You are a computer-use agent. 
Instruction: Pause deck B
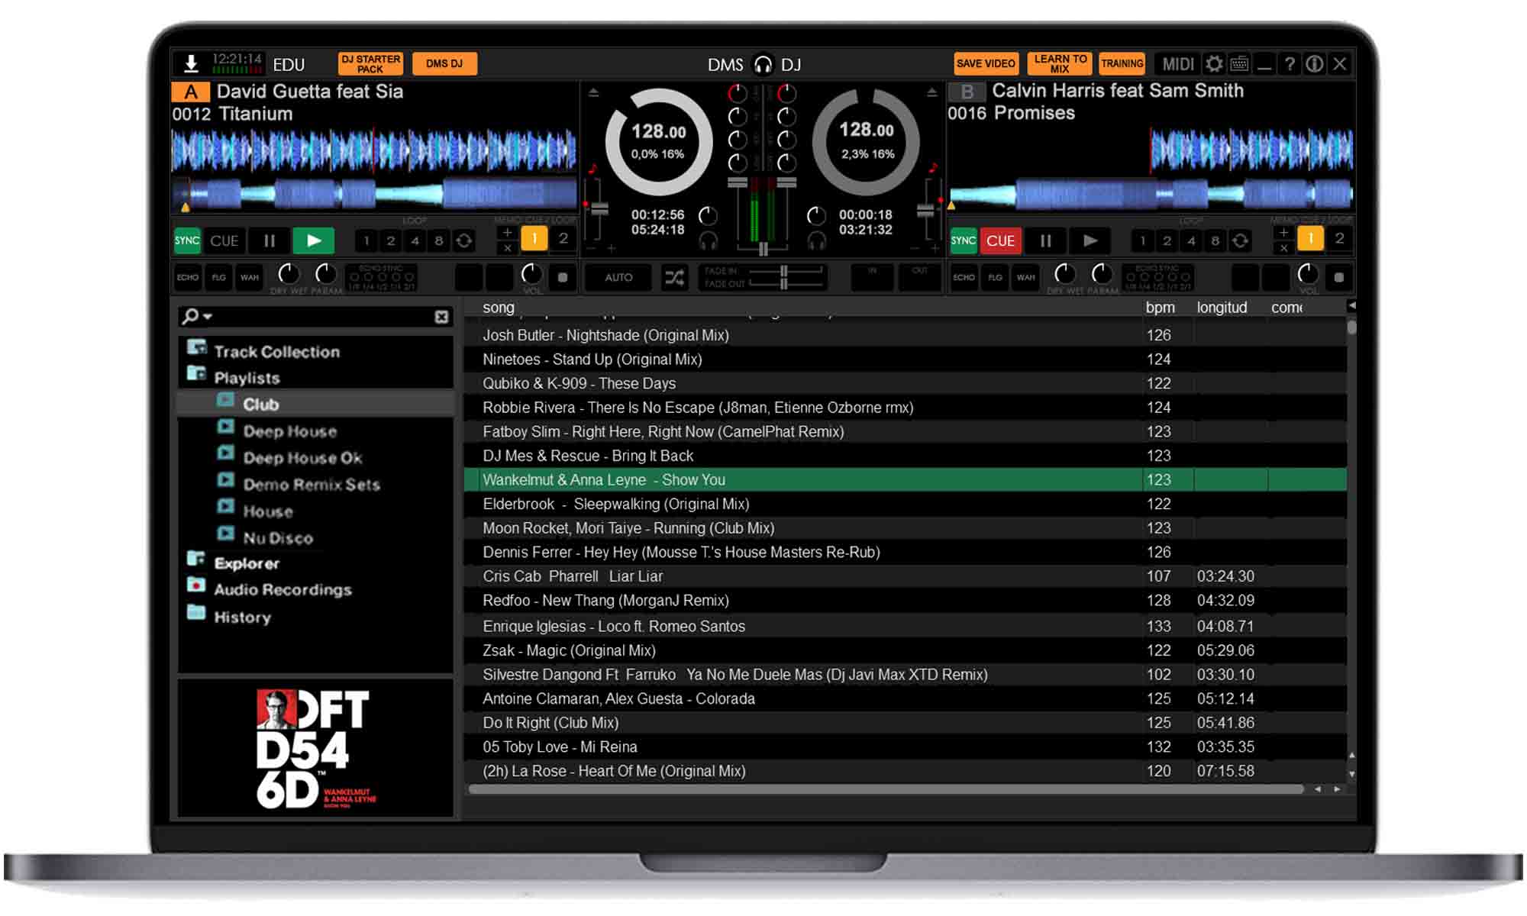point(1046,240)
